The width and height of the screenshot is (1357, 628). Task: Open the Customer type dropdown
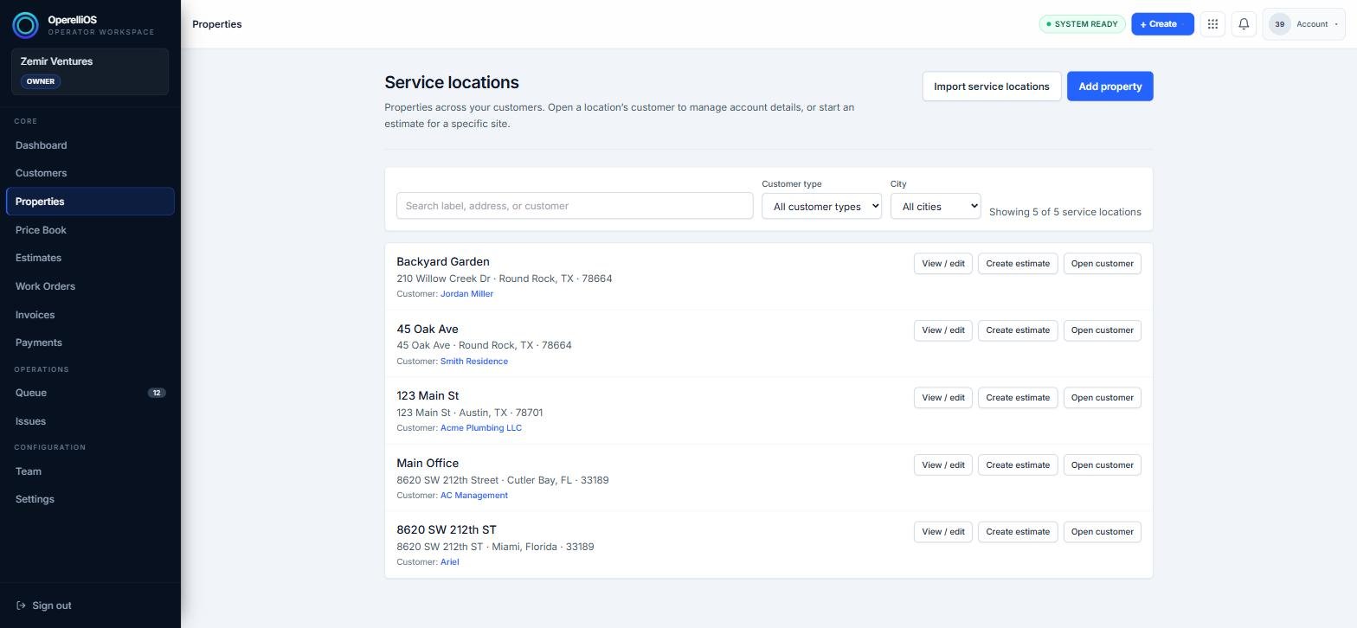coord(821,207)
